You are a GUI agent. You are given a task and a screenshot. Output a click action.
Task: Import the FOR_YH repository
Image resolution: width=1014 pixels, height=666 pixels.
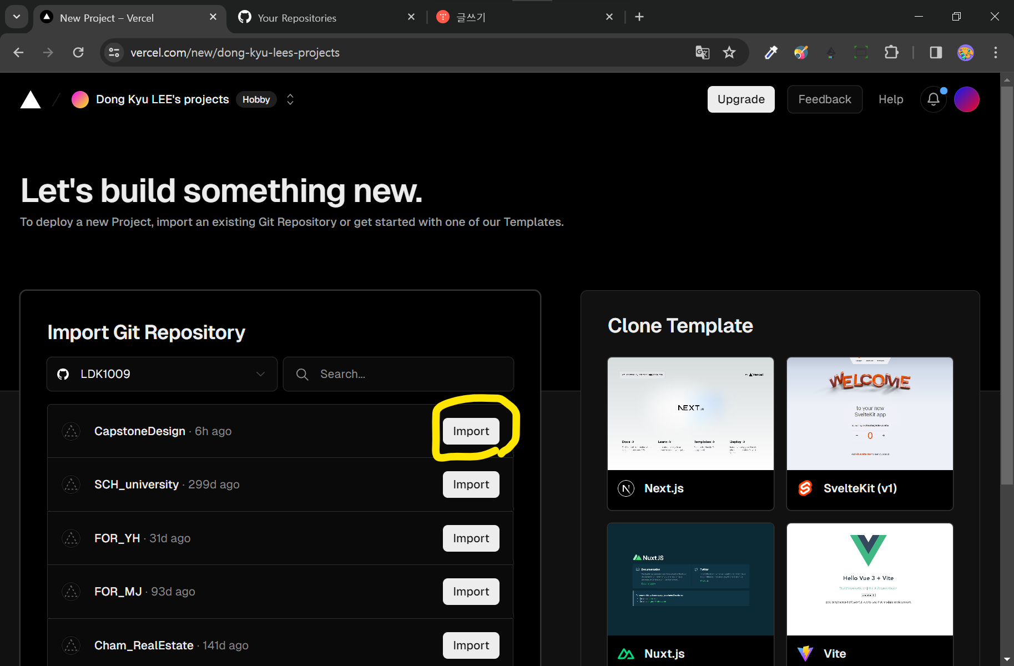click(471, 538)
